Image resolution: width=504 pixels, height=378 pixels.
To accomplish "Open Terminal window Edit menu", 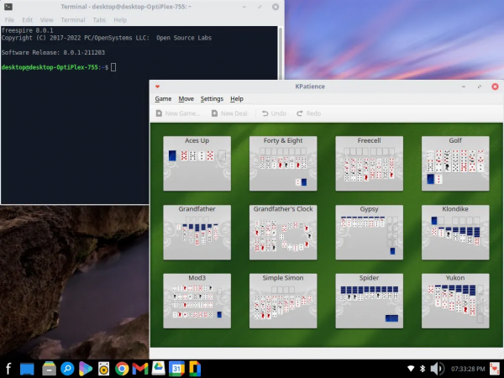I will tap(28, 20).
